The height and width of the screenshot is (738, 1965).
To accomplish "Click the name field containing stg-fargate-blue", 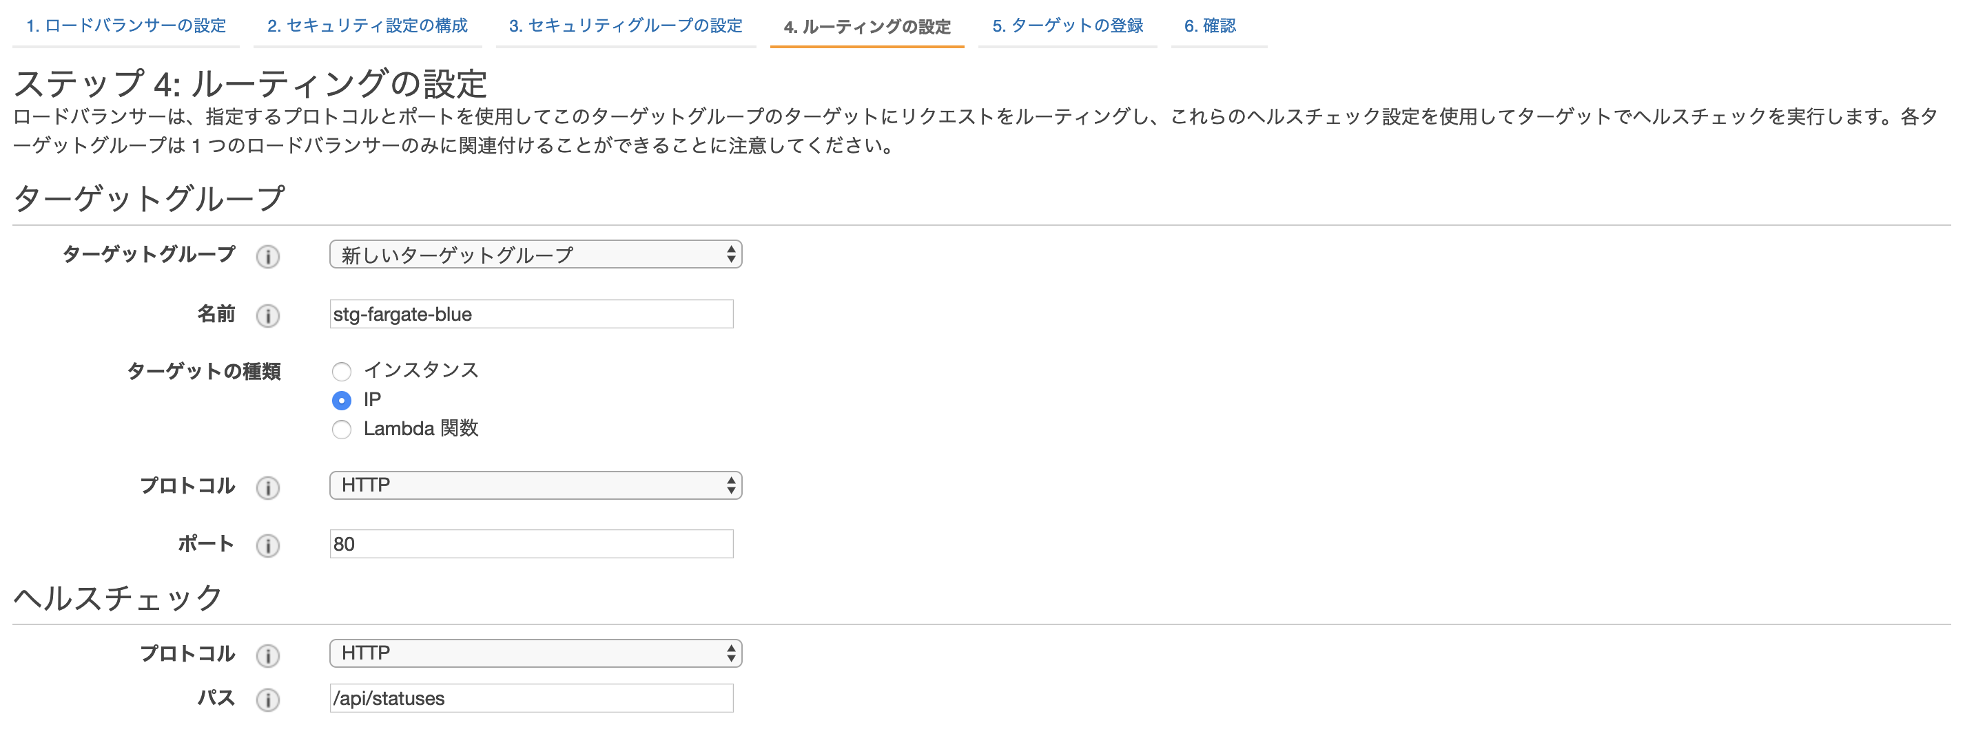I will 531,314.
